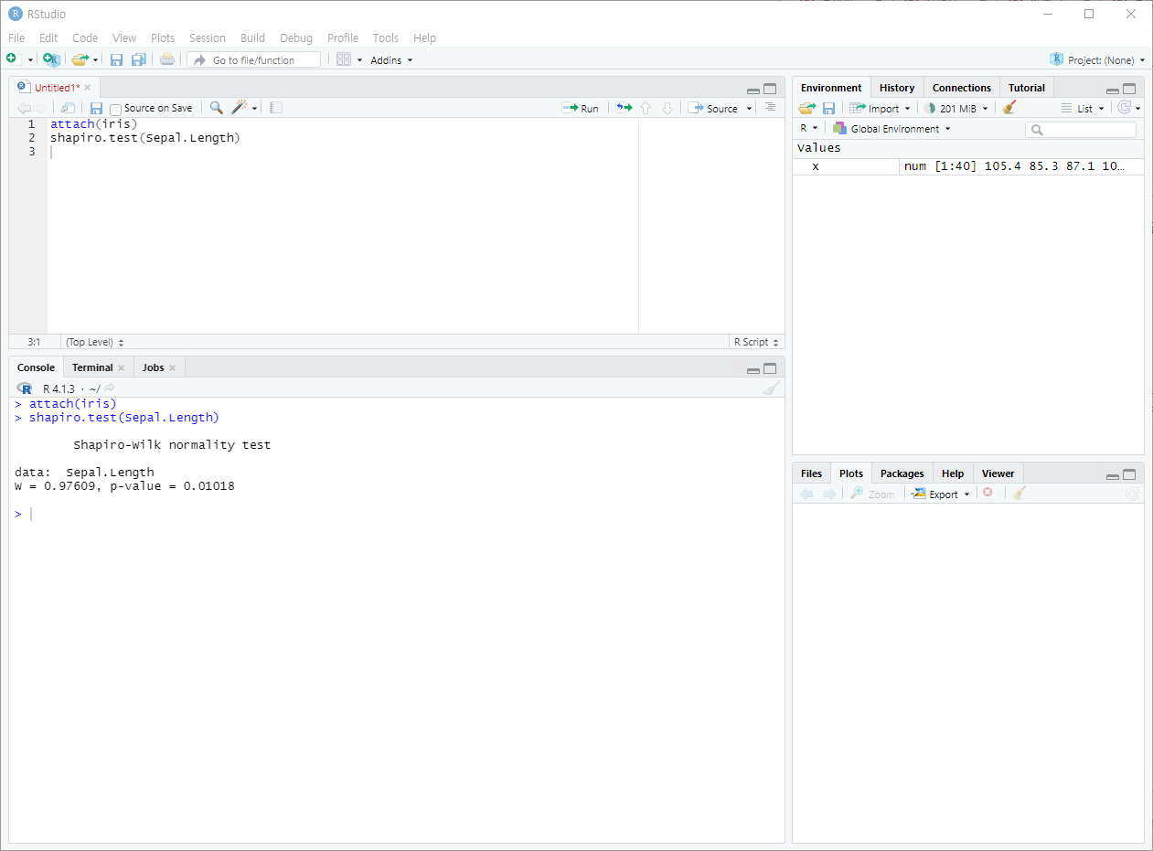Click the Source button

pyautogui.click(x=713, y=108)
